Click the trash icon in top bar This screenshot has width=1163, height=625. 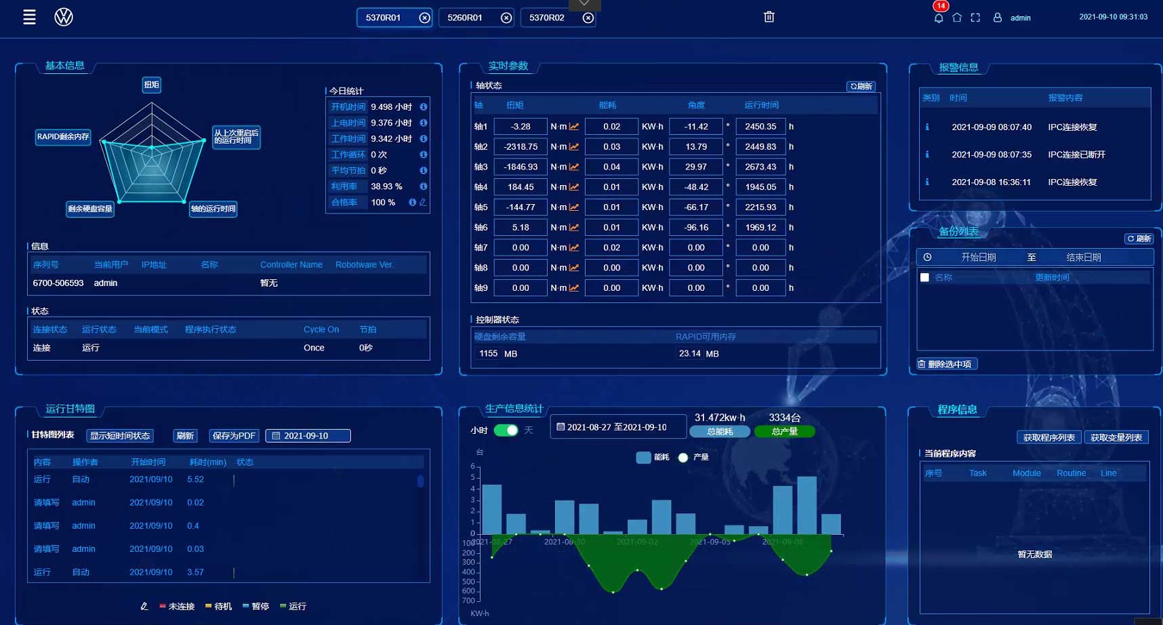[x=769, y=17]
